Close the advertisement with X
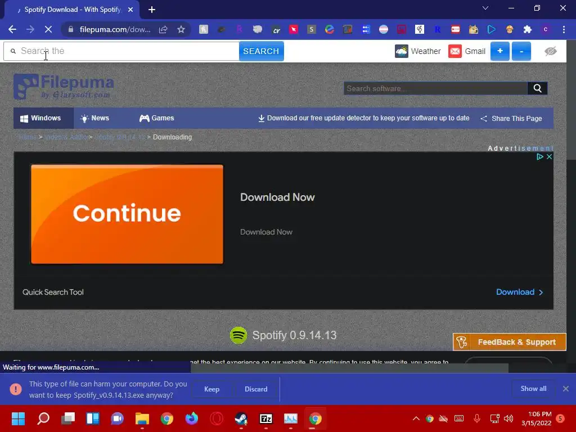Screen dimensions: 576x432 pyautogui.click(x=549, y=156)
